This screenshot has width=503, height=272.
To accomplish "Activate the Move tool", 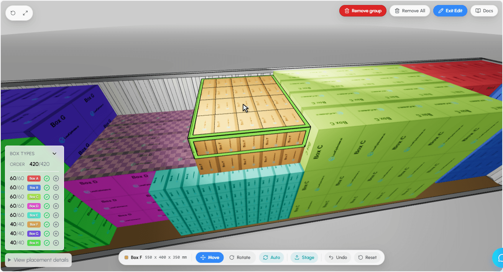I will 210,257.
